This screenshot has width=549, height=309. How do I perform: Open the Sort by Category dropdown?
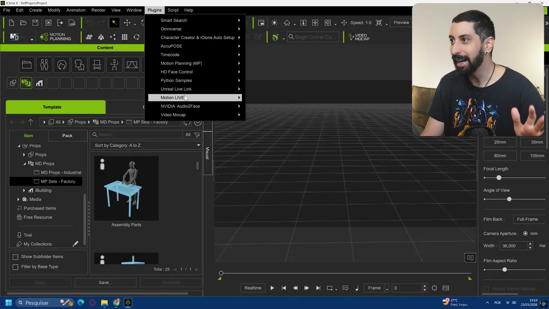coord(145,145)
